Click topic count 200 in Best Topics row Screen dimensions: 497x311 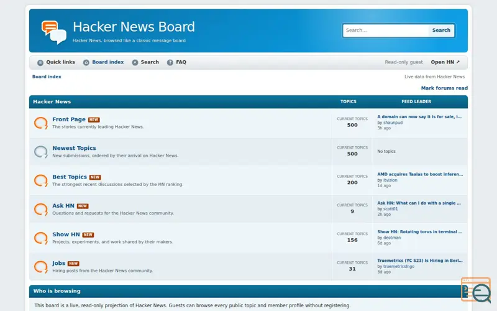pyautogui.click(x=352, y=183)
